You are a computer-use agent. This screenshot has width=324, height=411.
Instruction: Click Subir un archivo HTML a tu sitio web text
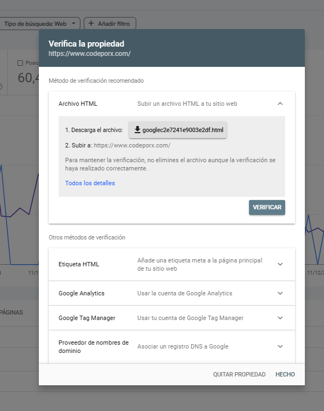pos(187,104)
